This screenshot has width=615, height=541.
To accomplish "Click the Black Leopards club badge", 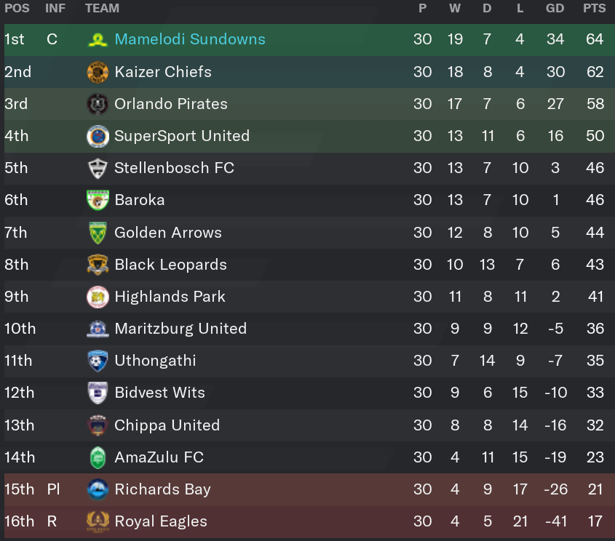I will click(x=98, y=265).
